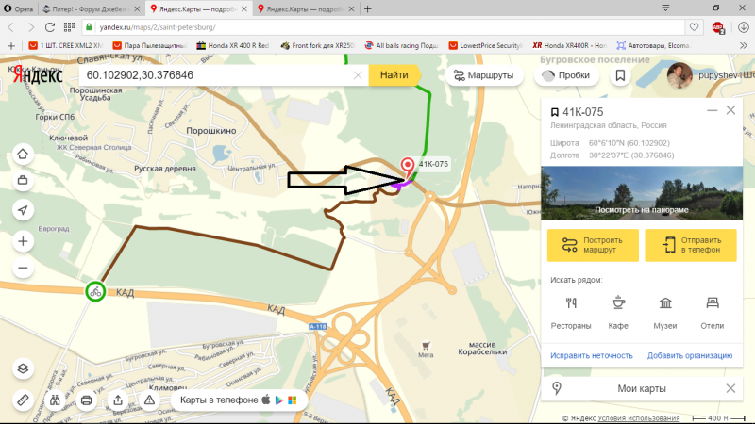This screenshot has height=424, width=755.
Task: Open Исправить неточность link
Action: pyautogui.click(x=592, y=356)
